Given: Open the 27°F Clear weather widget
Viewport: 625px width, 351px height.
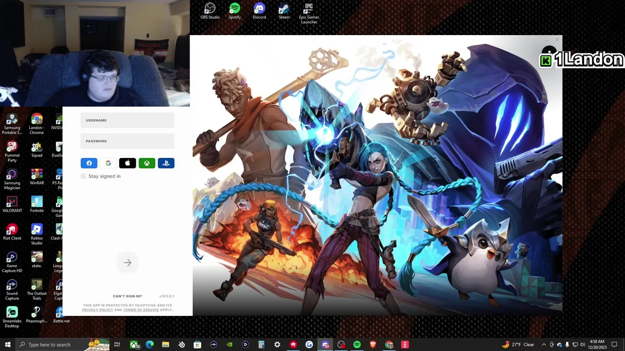Looking at the screenshot, I should (x=518, y=345).
